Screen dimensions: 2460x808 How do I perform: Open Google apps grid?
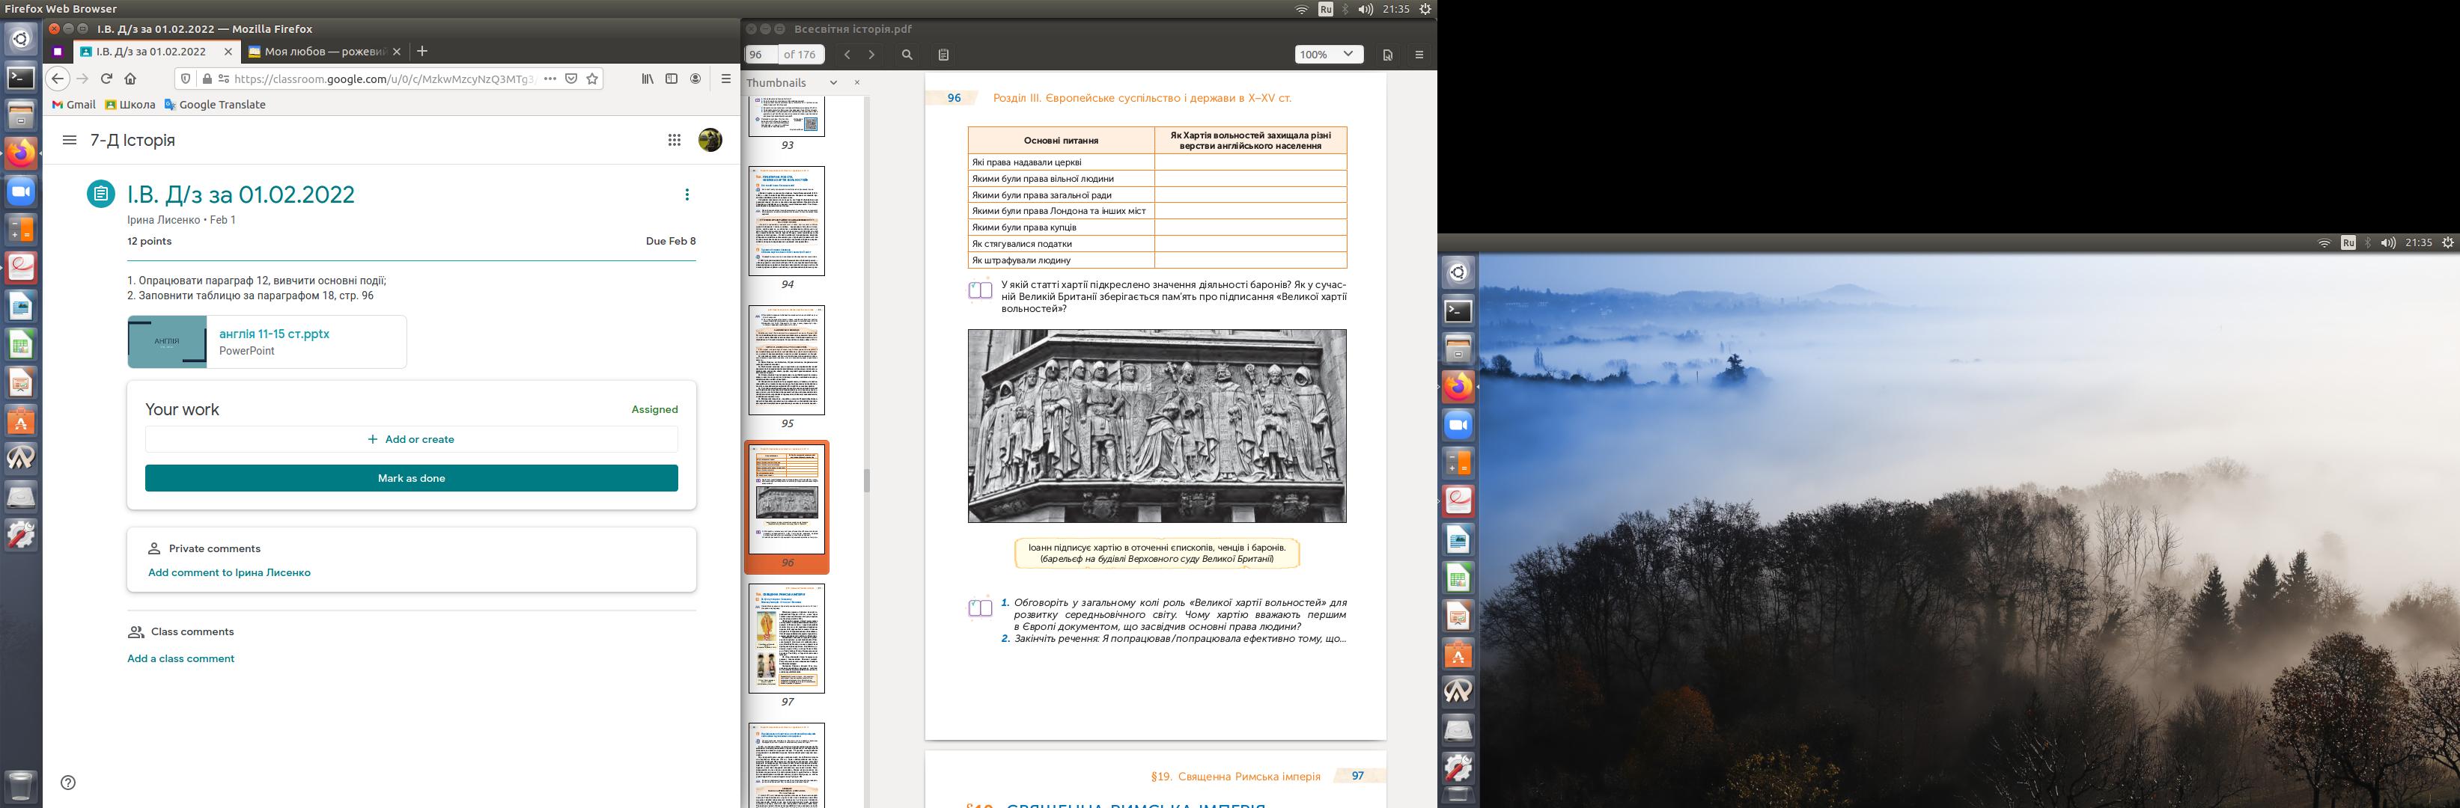click(675, 140)
